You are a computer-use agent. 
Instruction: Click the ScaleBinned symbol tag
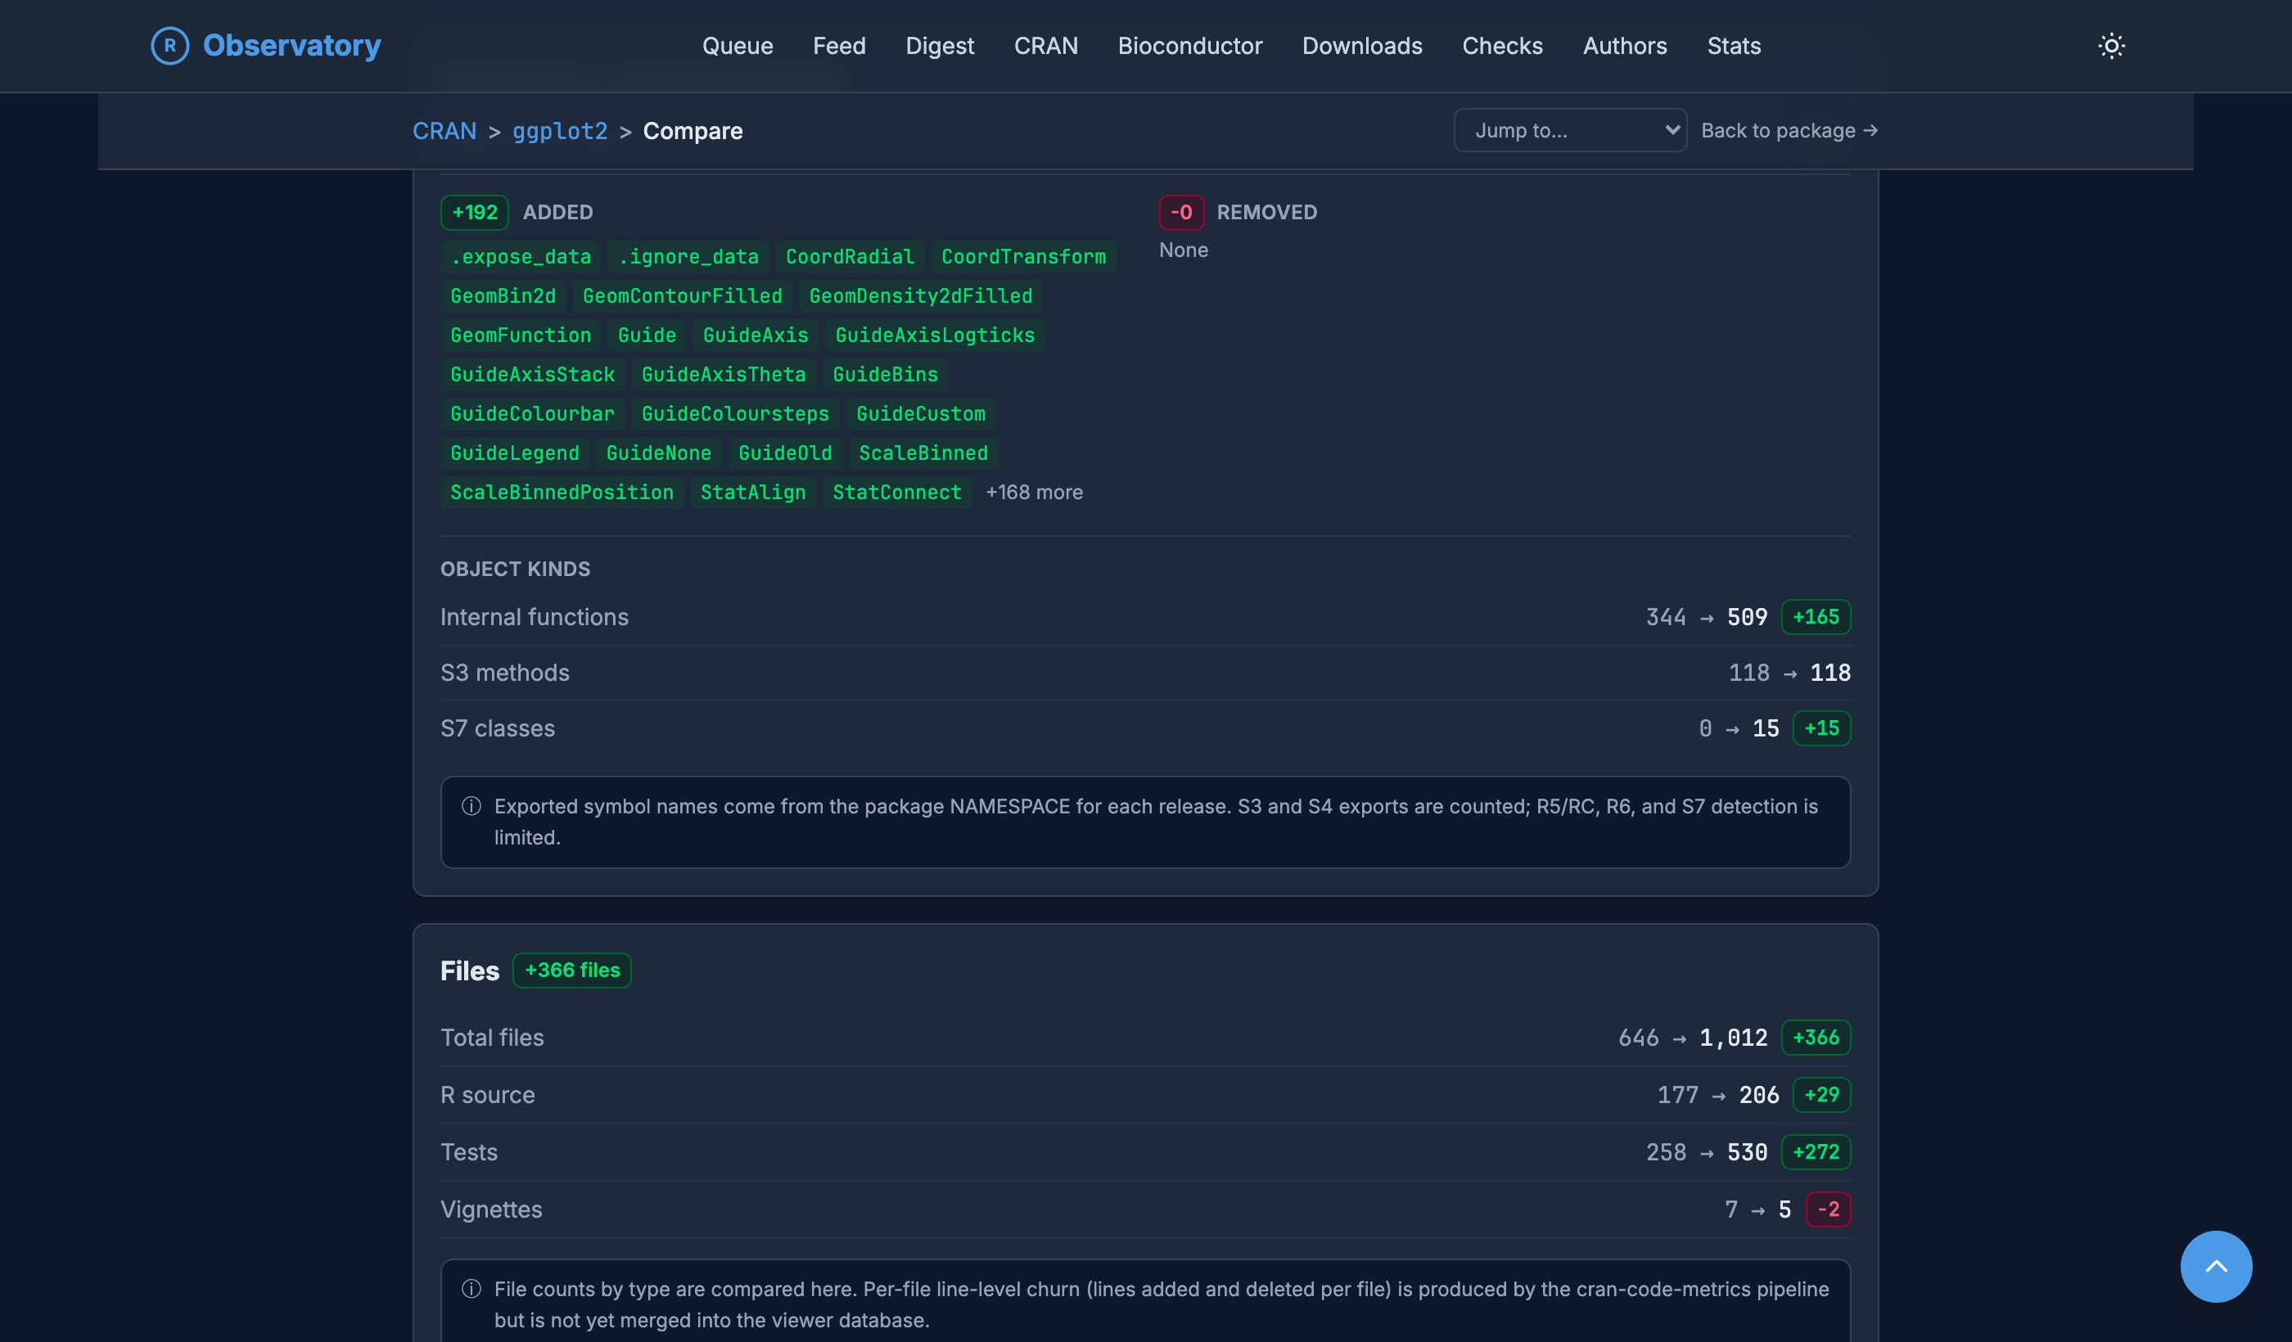(923, 452)
